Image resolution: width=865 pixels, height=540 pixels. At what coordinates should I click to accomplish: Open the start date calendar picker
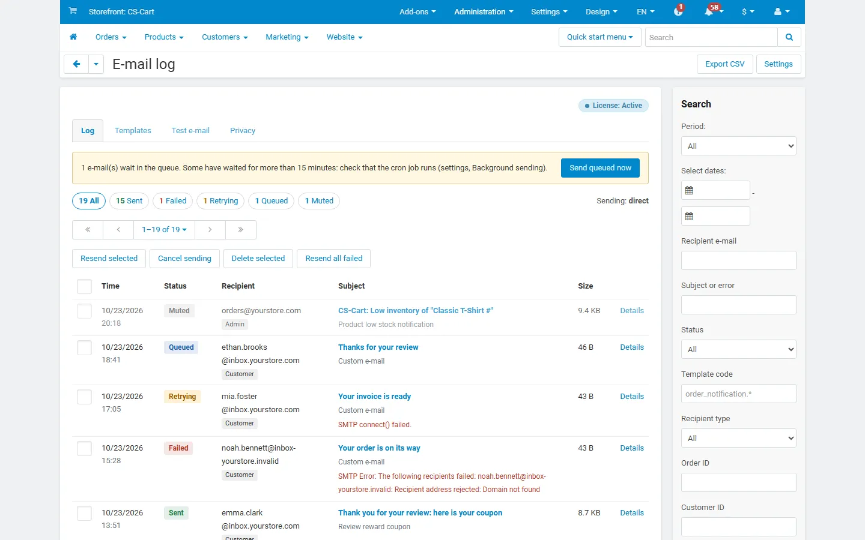tap(690, 190)
